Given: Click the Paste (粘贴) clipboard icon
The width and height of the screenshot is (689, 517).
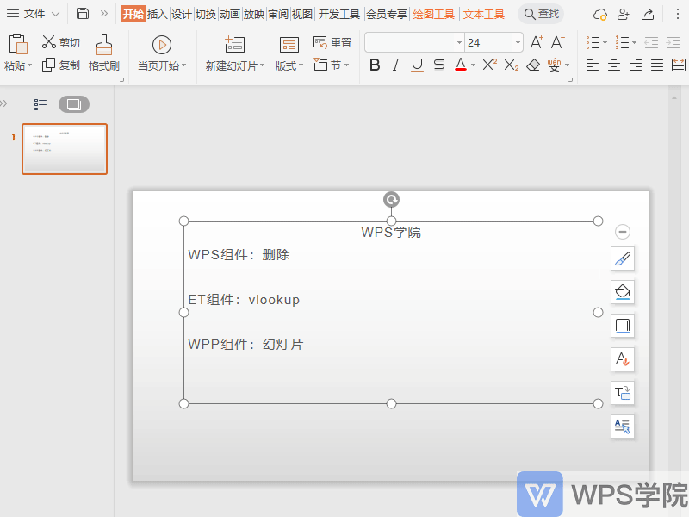Looking at the screenshot, I should (18, 45).
